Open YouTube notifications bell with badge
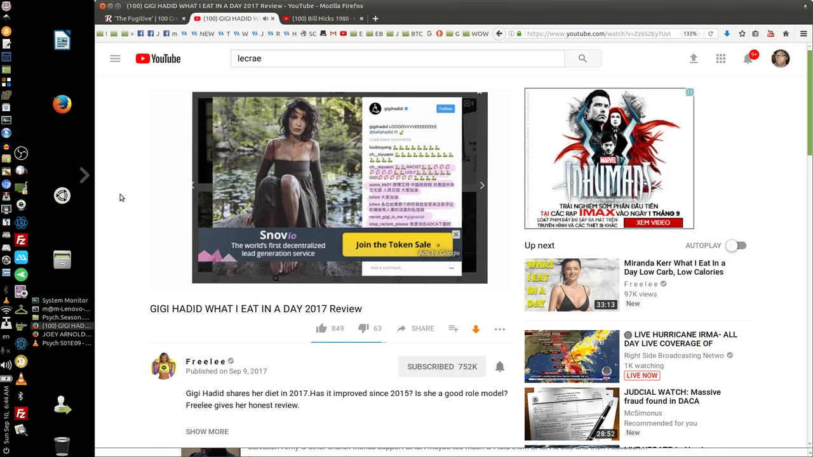Image resolution: width=813 pixels, height=457 pixels. 749,58
